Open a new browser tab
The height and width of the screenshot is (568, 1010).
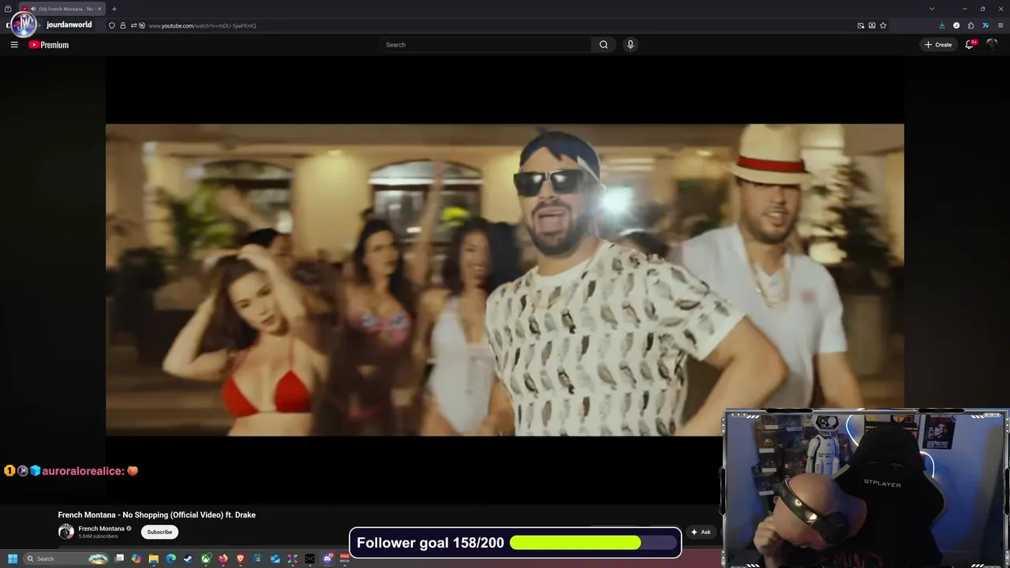pos(114,9)
